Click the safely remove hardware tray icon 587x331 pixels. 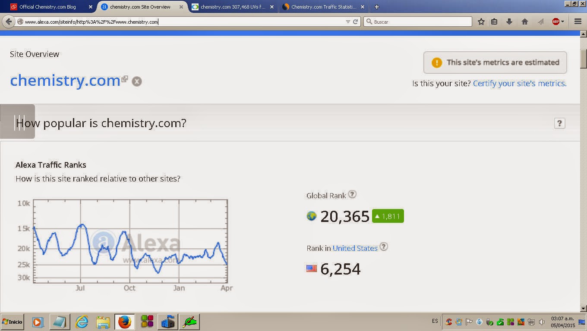click(x=490, y=322)
